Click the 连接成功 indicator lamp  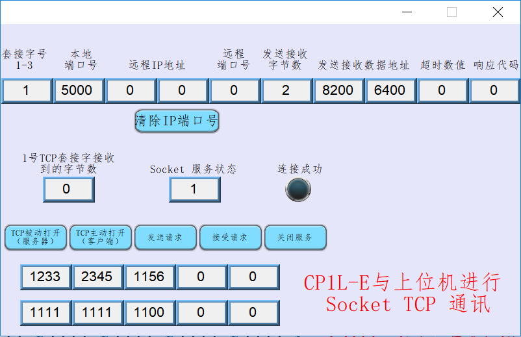click(x=298, y=189)
